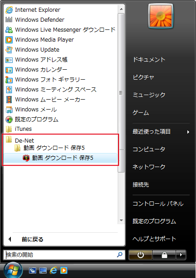The image size is (196, 278).
Task: Open コントロール パネル
Action: click(158, 204)
